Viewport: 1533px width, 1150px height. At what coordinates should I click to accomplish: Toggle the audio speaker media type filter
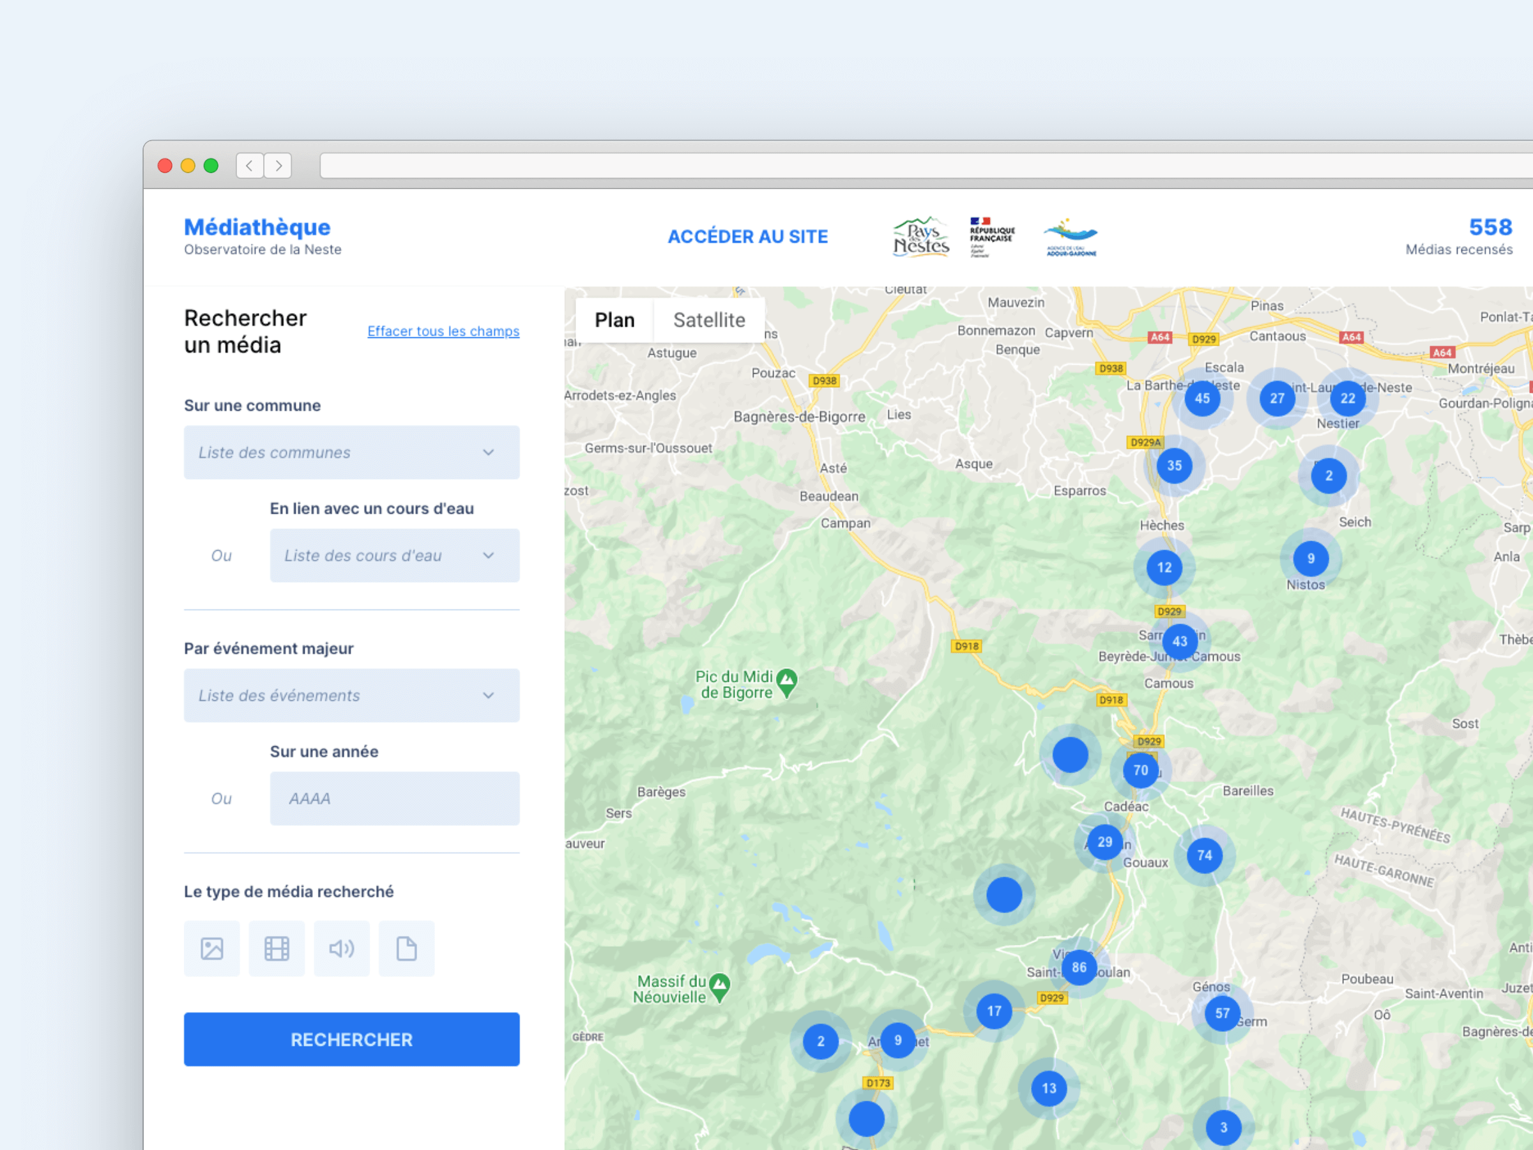[x=342, y=948]
